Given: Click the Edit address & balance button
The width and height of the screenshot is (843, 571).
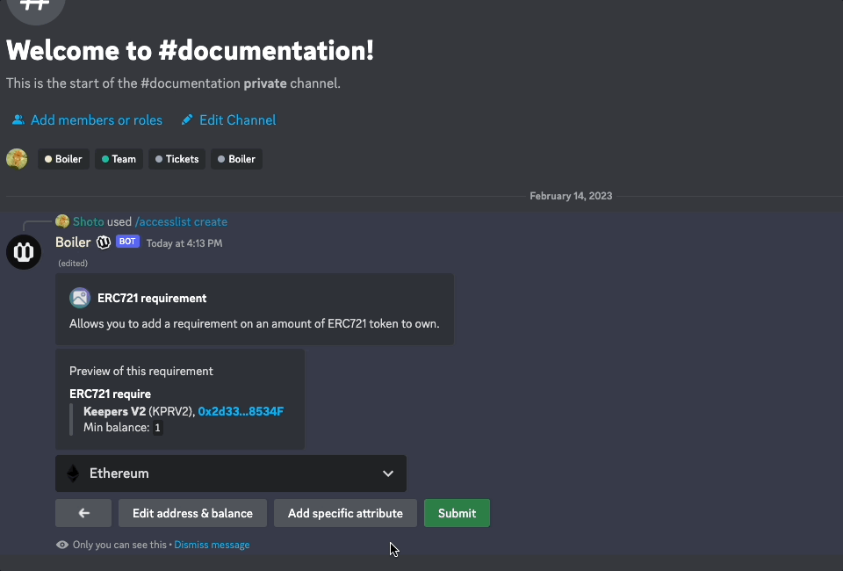Looking at the screenshot, I should pyautogui.click(x=192, y=513).
